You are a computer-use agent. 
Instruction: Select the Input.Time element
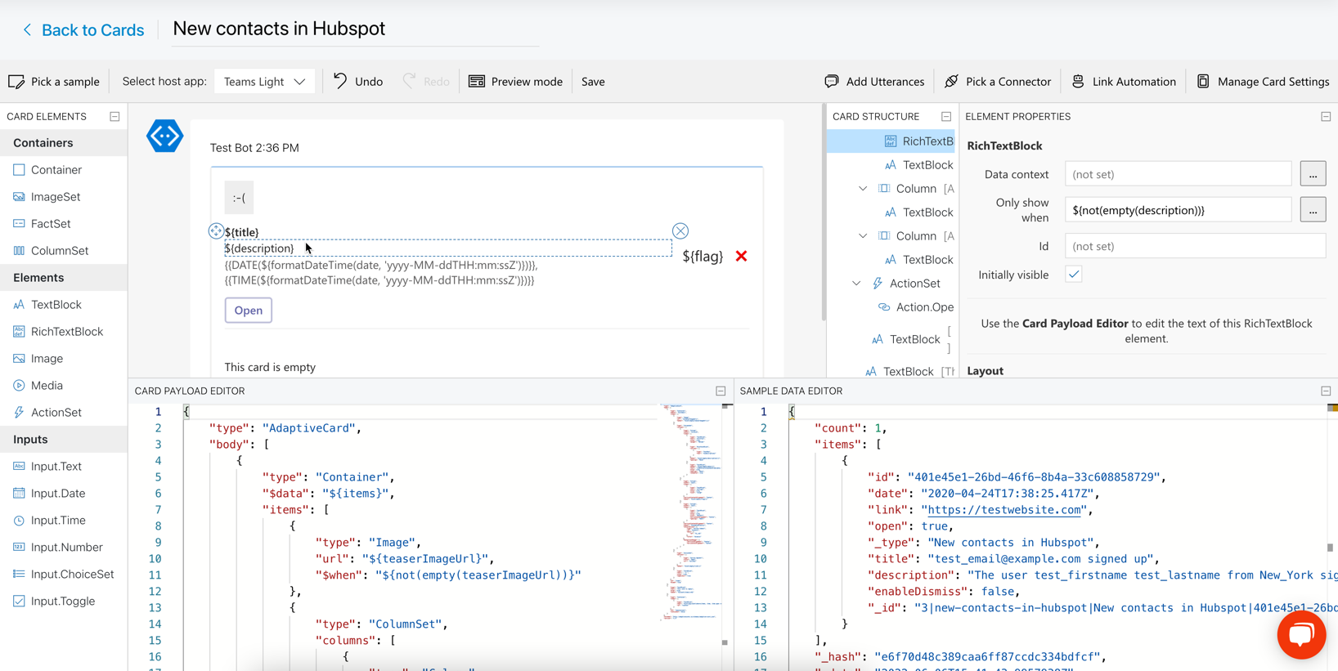(64, 520)
